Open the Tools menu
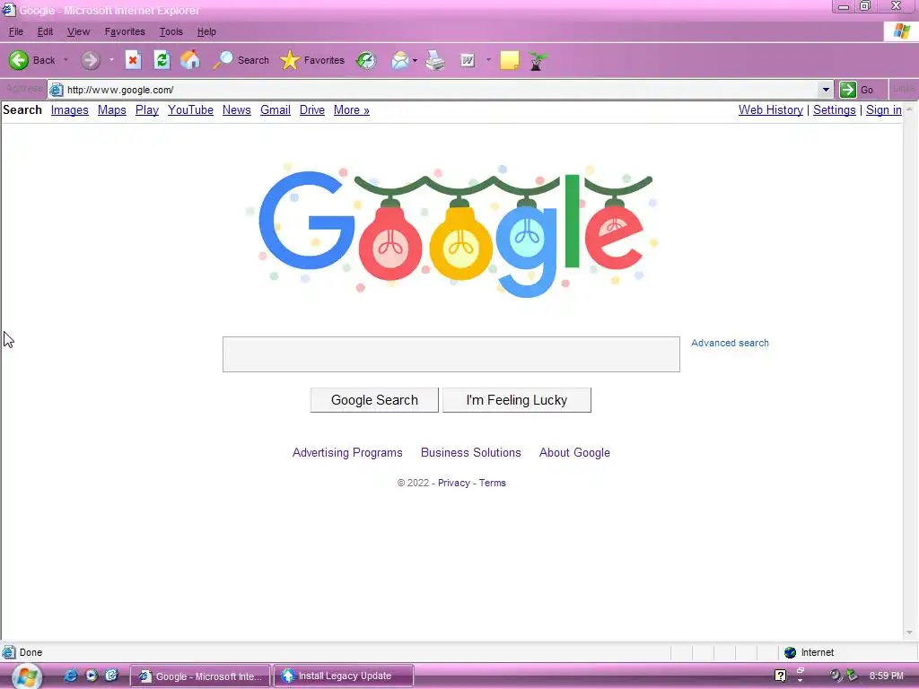The height and width of the screenshot is (689, 919). point(171,31)
